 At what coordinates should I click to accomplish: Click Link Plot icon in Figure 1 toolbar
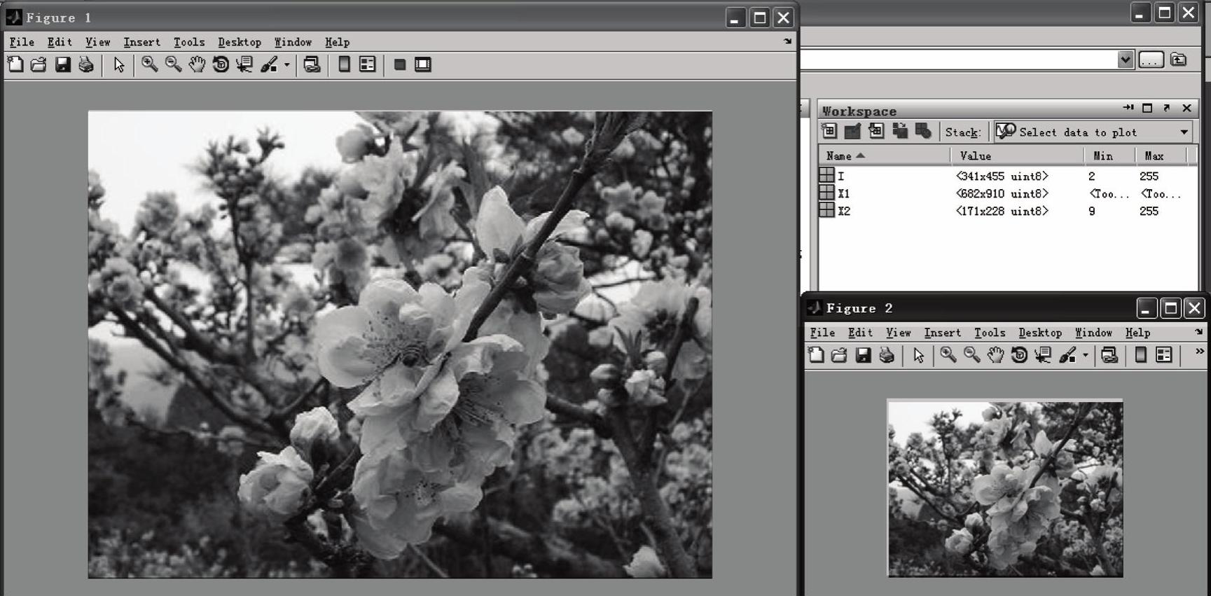click(x=312, y=65)
